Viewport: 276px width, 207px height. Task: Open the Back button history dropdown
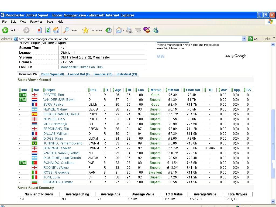19,30
